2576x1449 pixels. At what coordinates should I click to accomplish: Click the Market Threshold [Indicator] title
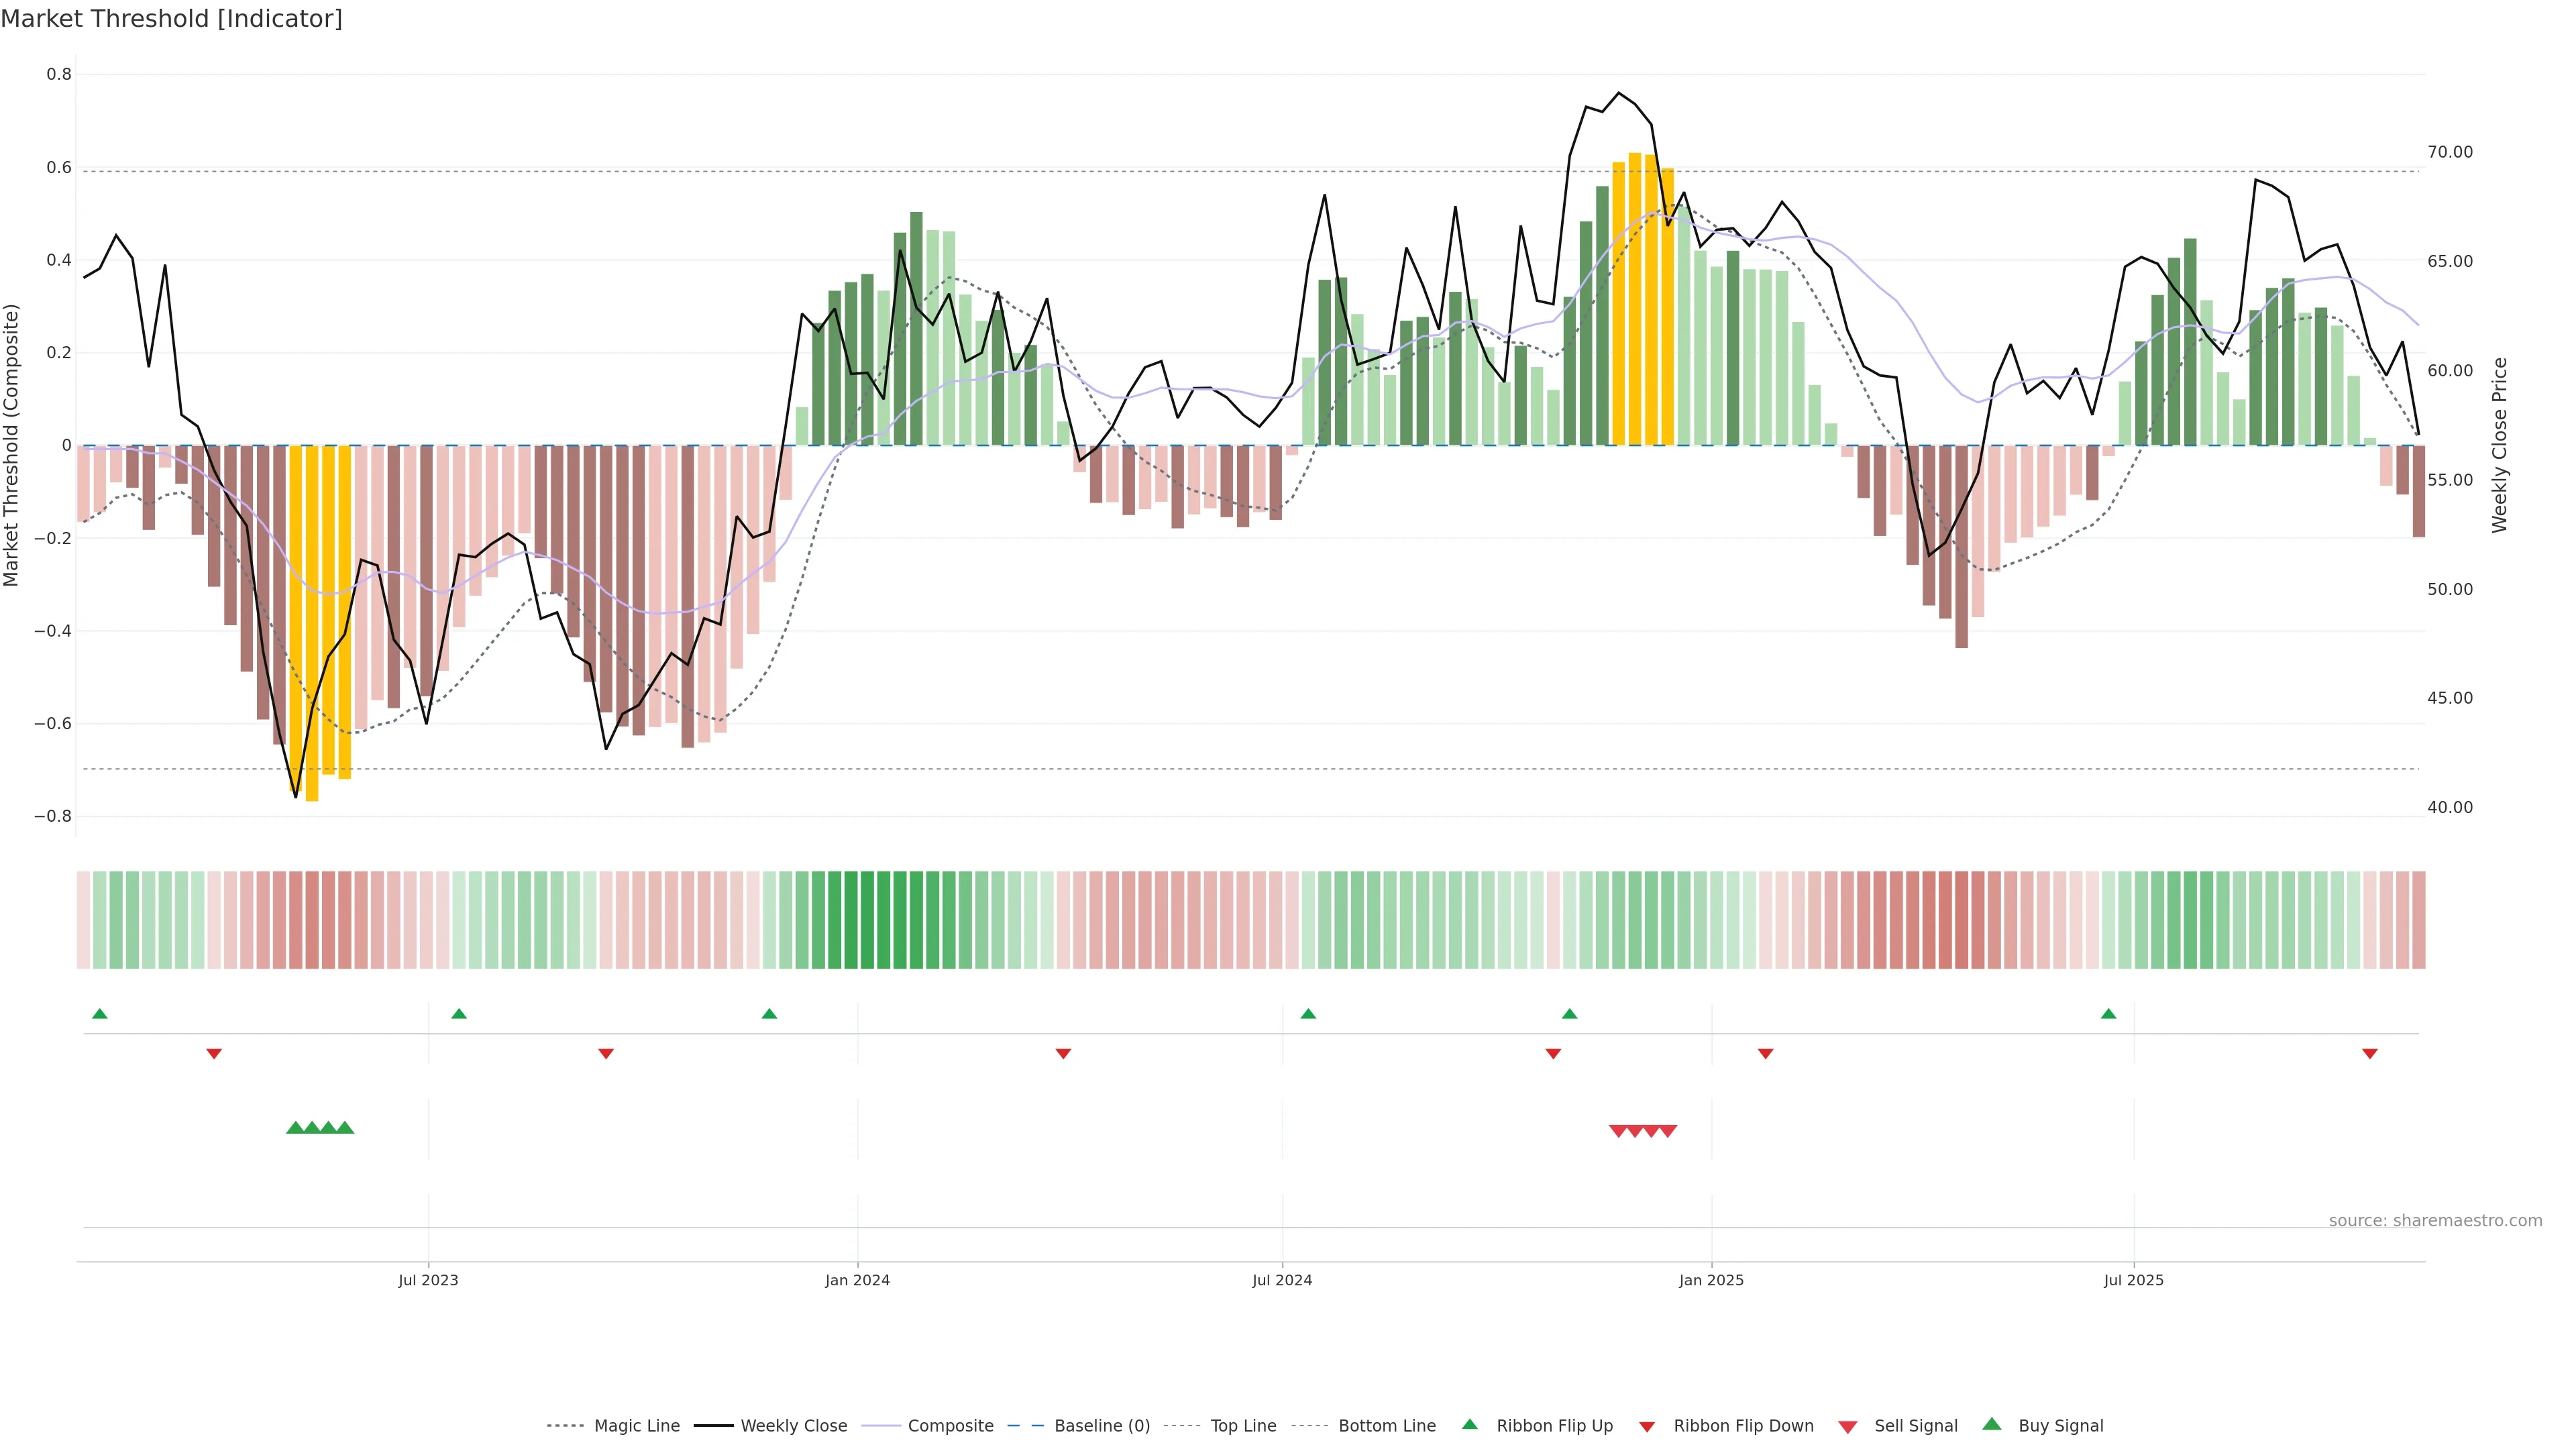(171, 19)
